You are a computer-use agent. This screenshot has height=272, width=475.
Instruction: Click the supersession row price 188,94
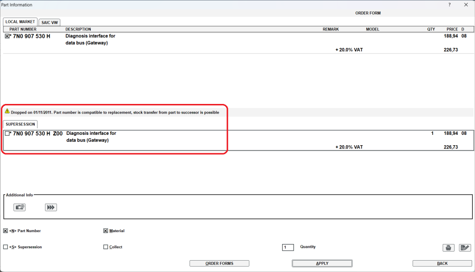pos(451,133)
